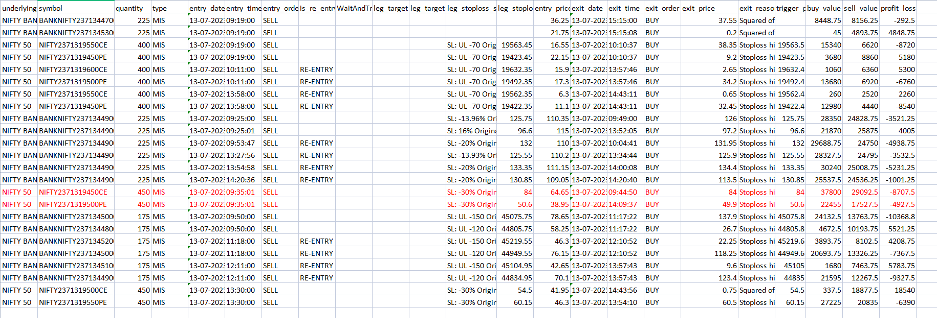The image size is (937, 331).
Task: Select the 'profit_loss' header cell
Action: pyautogui.click(x=898, y=8)
